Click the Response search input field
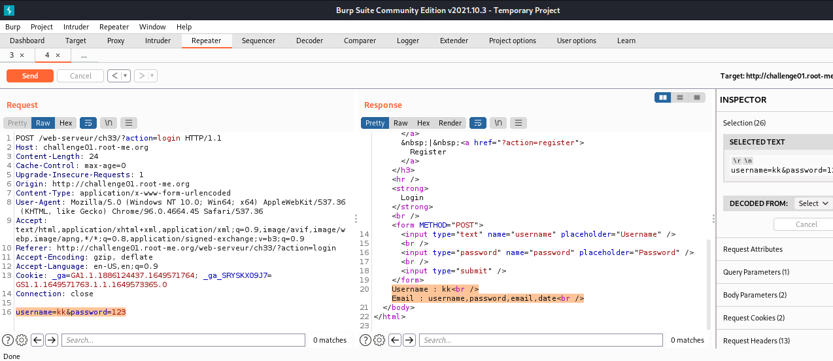The width and height of the screenshot is (833, 361). 541,340
